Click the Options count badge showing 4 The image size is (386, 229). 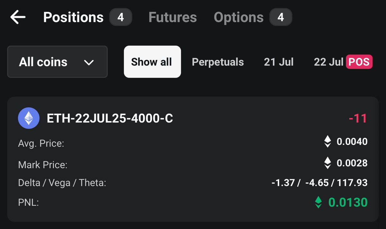[x=281, y=17]
